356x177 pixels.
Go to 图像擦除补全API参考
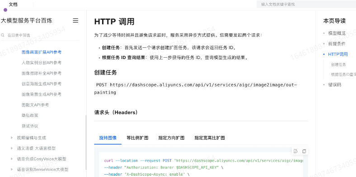tap(42, 73)
